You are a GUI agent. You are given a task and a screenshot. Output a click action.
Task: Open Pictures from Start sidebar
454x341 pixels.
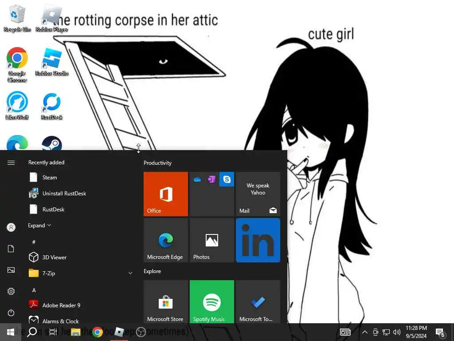click(11, 270)
